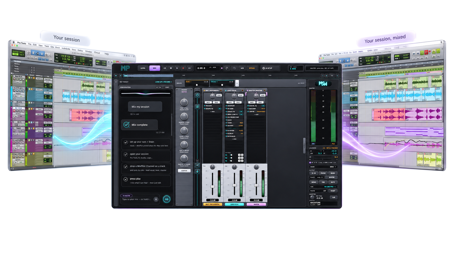Click the WM logo badge in master panel
This screenshot has height=256, width=454.
323,84
